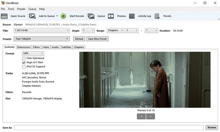The width and height of the screenshot is (220, 132).
Task: Click the 'Preview 9 of 10' text
Action: [x=146, y=110]
